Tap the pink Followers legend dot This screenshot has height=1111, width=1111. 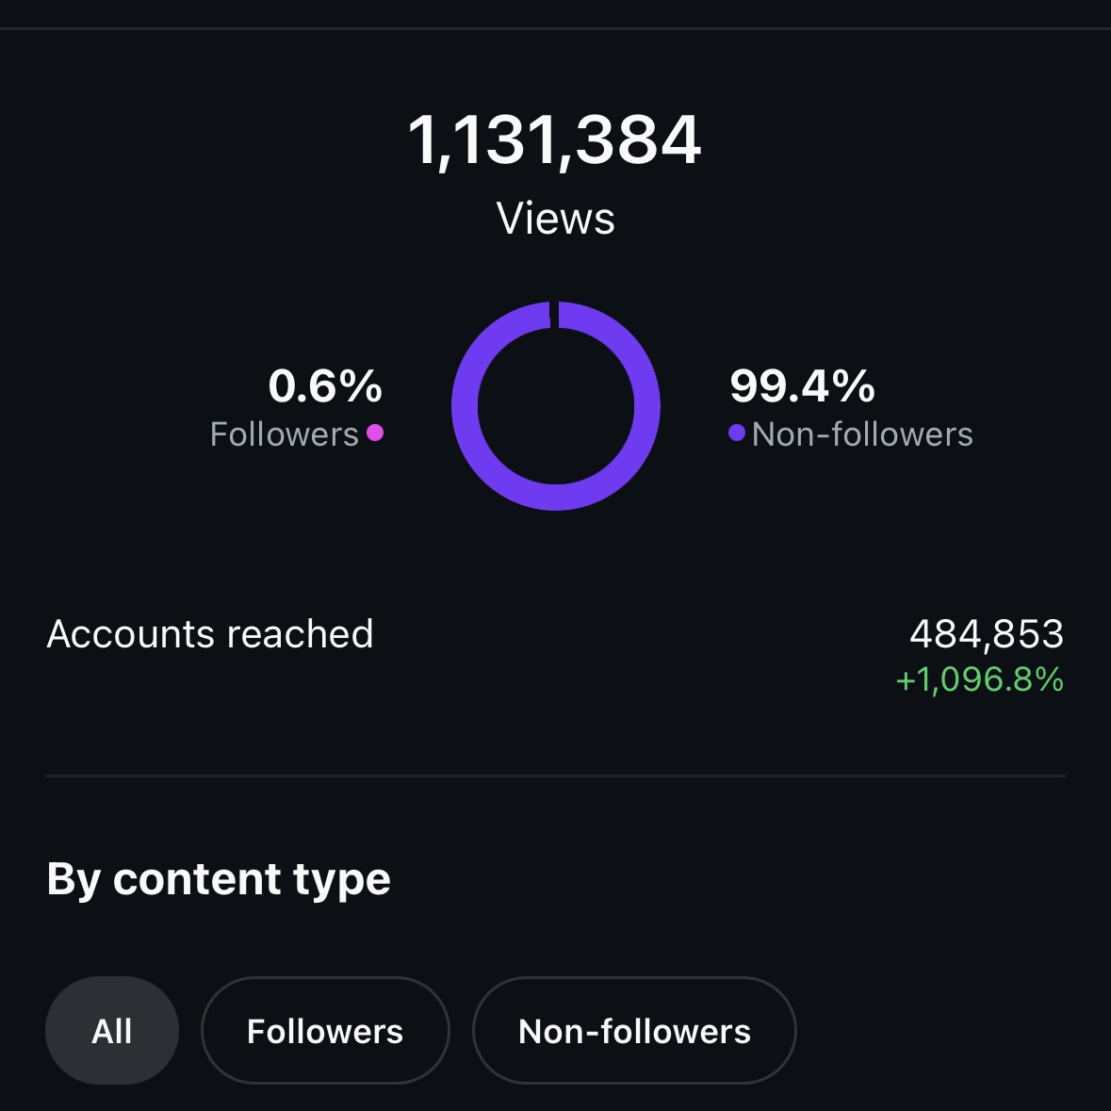click(x=375, y=433)
